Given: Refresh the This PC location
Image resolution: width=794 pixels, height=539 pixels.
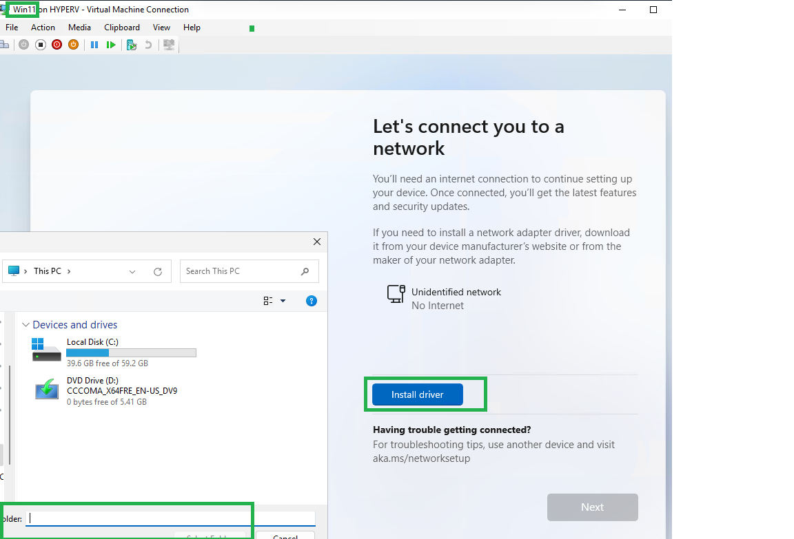Looking at the screenshot, I should 158,271.
